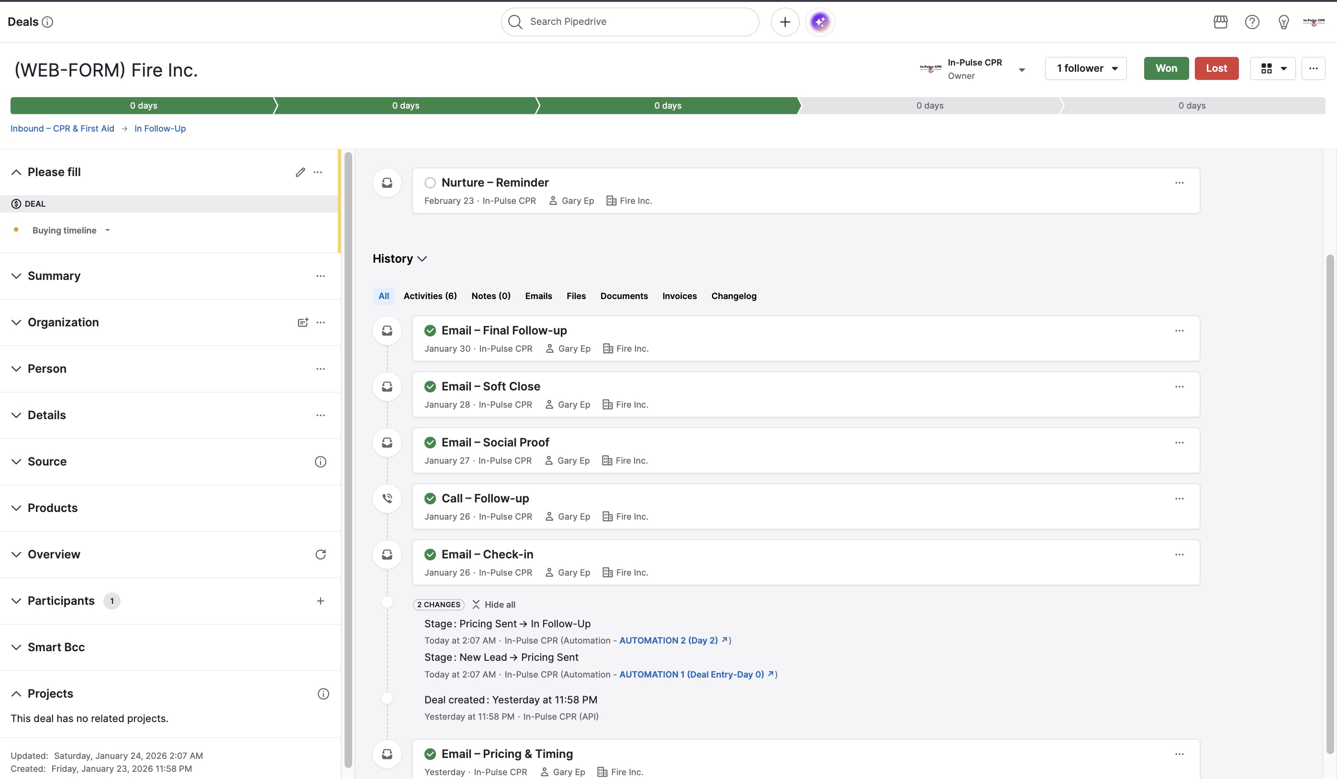
Task: Select the All history tab
Action: [384, 296]
